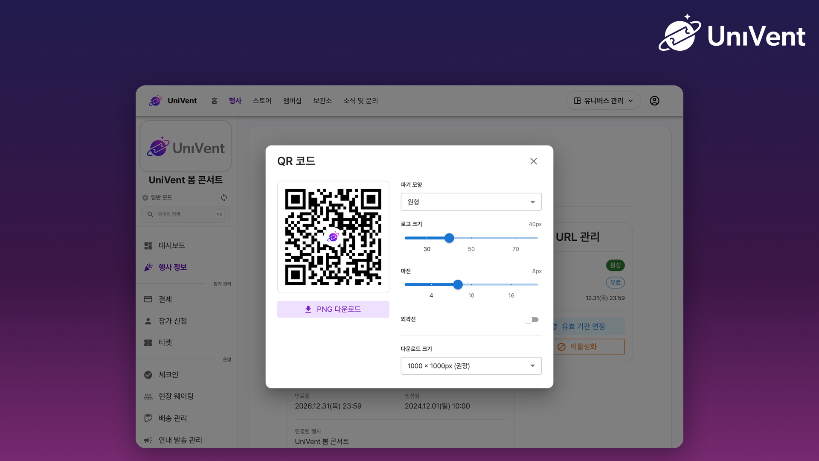The width and height of the screenshot is (819, 461).
Task: Go to the 홈 menu
Action: (214, 101)
